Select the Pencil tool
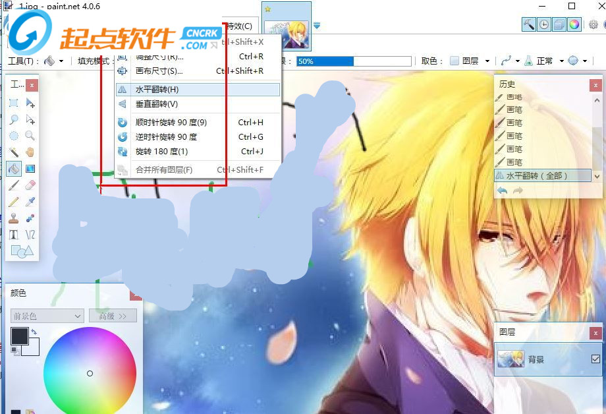This screenshot has height=414, width=606. (x=14, y=202)
